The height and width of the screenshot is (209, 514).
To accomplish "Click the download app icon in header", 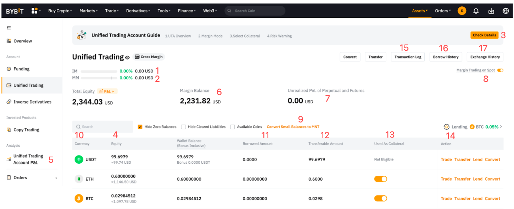I will (491, 11).
